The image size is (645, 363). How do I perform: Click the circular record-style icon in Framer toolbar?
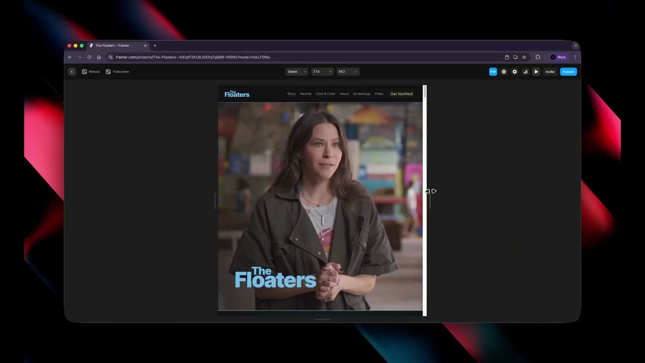click(514, 72)
